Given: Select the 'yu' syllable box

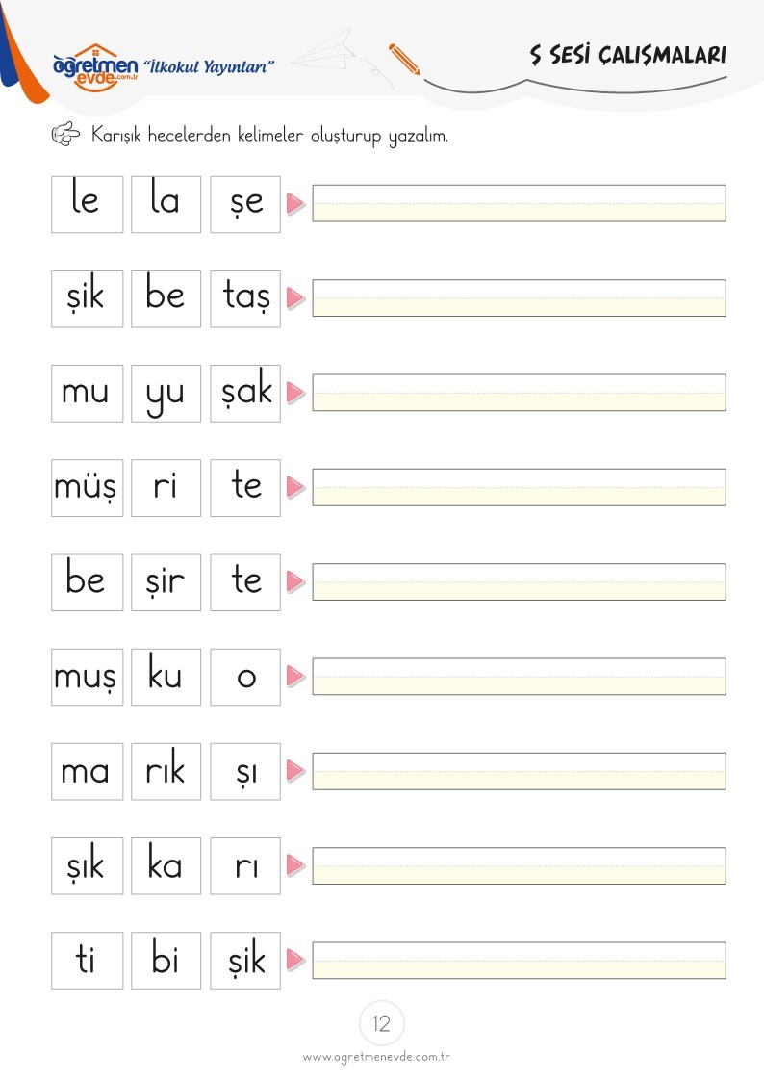Looking at the screenshot, I should (166, 393).
